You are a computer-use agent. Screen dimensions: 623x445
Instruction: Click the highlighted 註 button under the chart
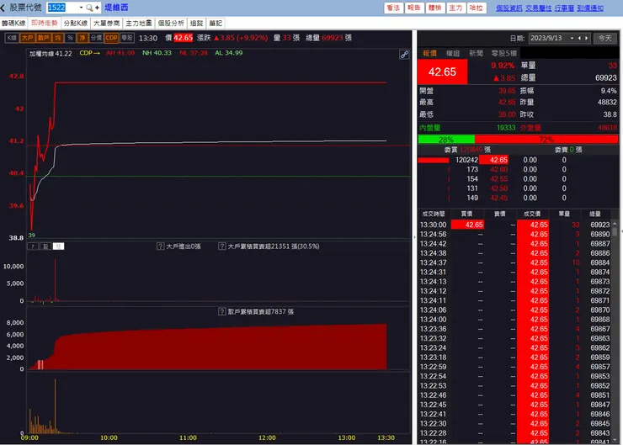[58, 246]
